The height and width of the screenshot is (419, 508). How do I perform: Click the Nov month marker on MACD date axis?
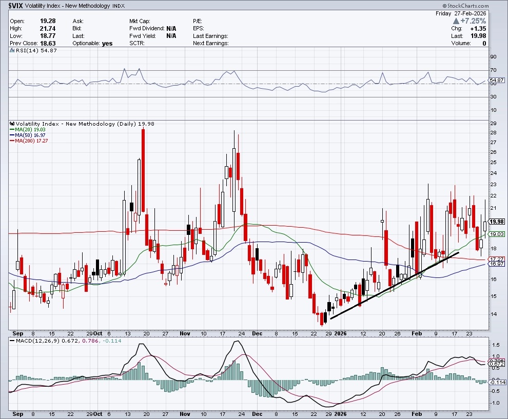(185, 413)
